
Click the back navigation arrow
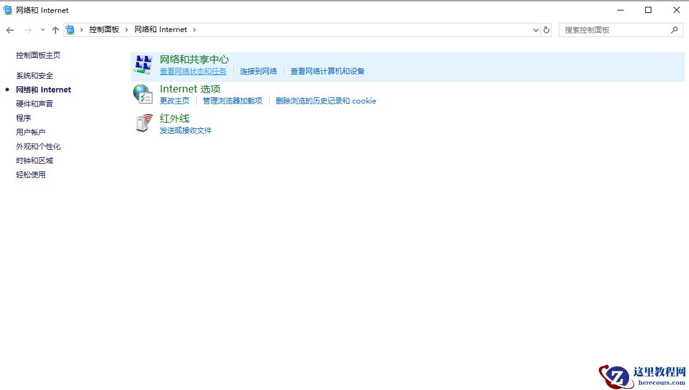pos(9,29)
